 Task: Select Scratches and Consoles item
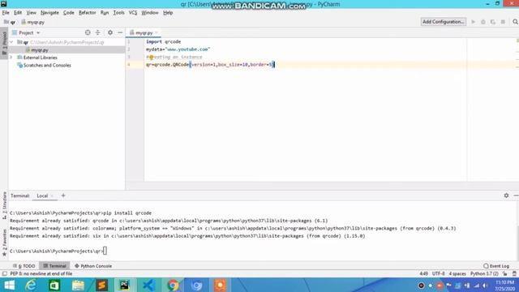(47, 65)
